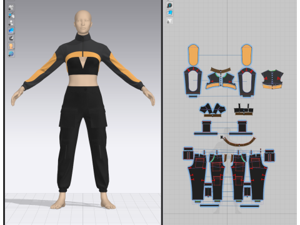Toggle the 2D pattern info icon
This screenshot has height=225, width=300.
click(170, 5)
